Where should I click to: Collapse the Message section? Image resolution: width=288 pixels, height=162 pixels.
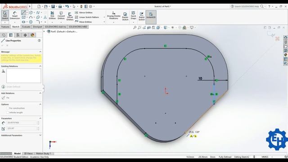(40, 52)
